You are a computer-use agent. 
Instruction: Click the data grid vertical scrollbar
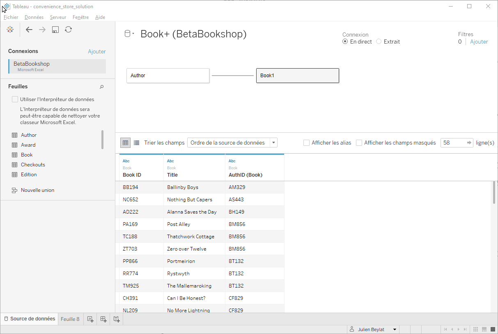click(x=494, y=192)
